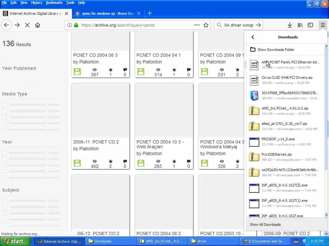This screenshot has height=246, width=329.
Task: Open PCNET CD 2004 08 3 item
Action: 95,55
